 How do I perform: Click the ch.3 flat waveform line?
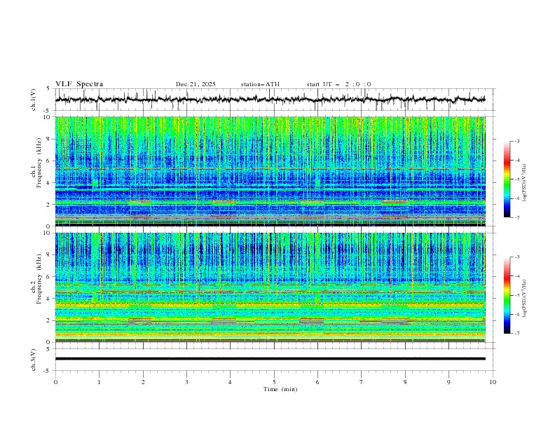click(x=270, y=359)
